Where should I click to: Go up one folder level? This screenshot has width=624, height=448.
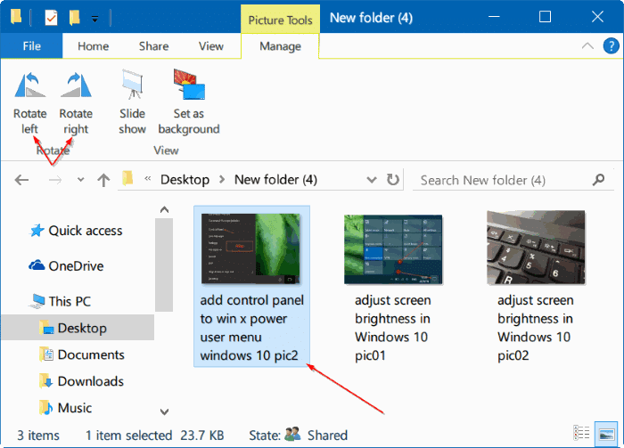(103, 180)
